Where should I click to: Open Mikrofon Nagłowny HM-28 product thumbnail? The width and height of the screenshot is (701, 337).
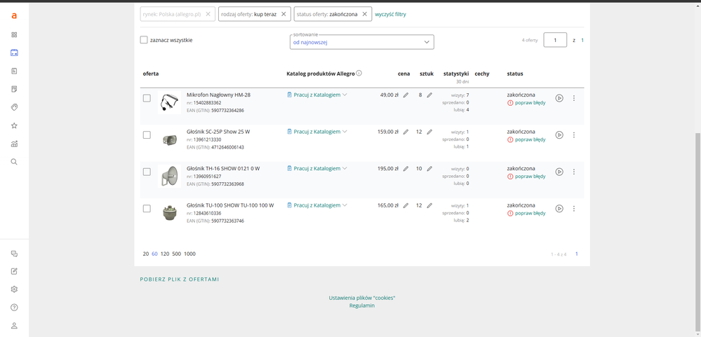point(169,103)
